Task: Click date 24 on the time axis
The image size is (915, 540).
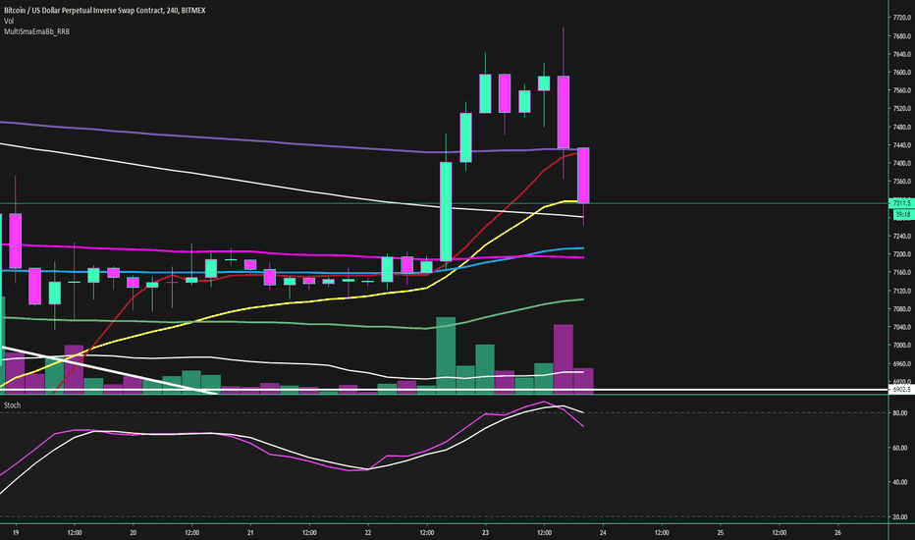Action: [x=603, y=533]
